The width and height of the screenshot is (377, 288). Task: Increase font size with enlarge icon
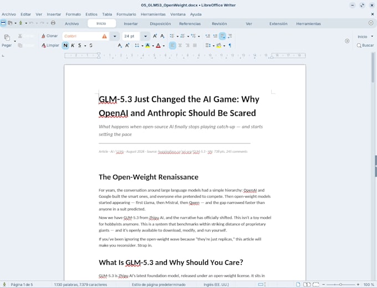pos(155,36)
